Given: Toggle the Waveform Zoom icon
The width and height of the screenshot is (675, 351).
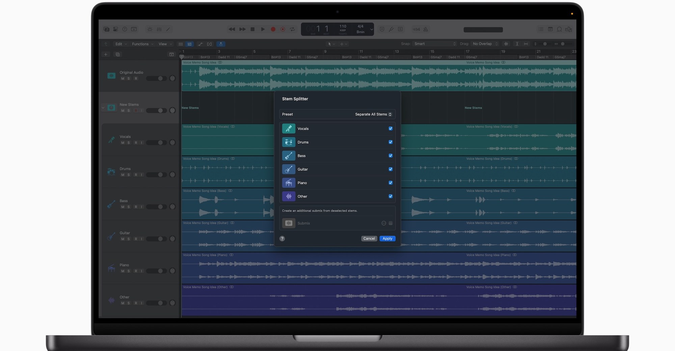Looking at the screenshot, I should tap(506, 44).
